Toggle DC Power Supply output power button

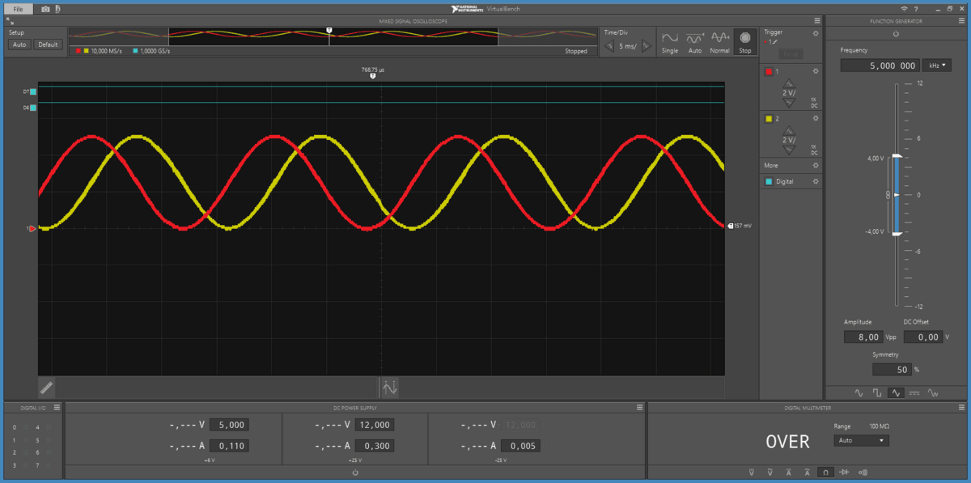tap(355, 472)
